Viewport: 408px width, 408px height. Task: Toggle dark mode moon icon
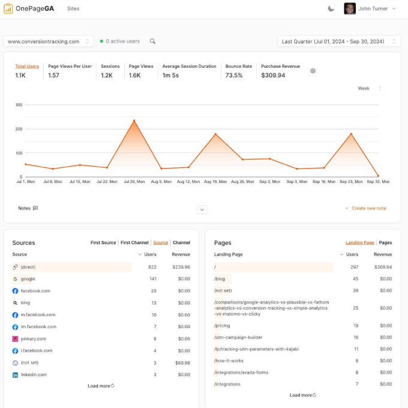pos(331,8)
